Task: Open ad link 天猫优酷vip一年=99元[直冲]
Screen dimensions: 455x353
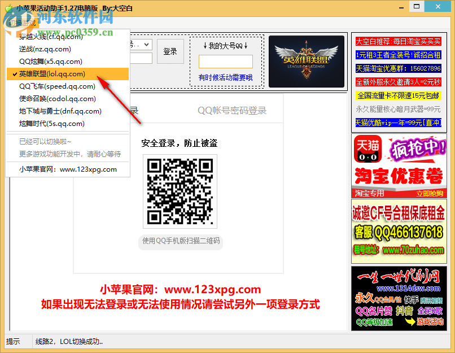Action: tap(399, 123)
